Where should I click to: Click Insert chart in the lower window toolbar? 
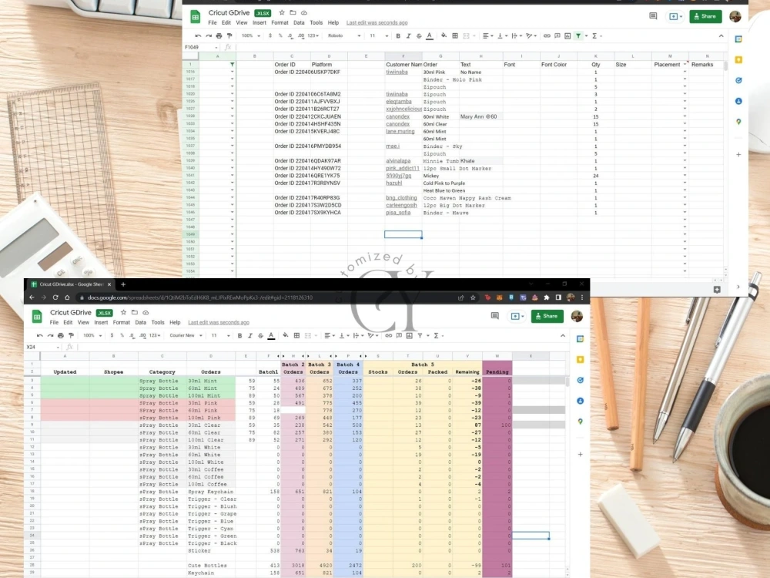click(410, 336)
